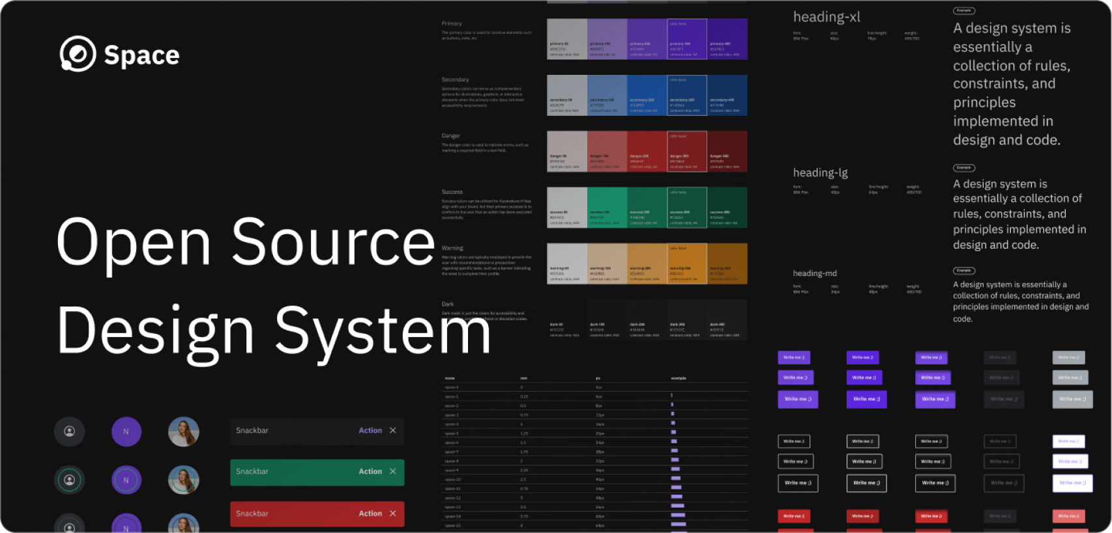Click the heading-md typography label
This screenshot has height=533, width=1112.
[x=815, y=273]
